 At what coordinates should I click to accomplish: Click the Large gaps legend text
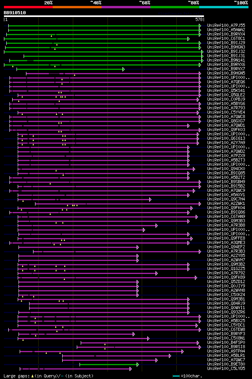click(x=48, y=376)
